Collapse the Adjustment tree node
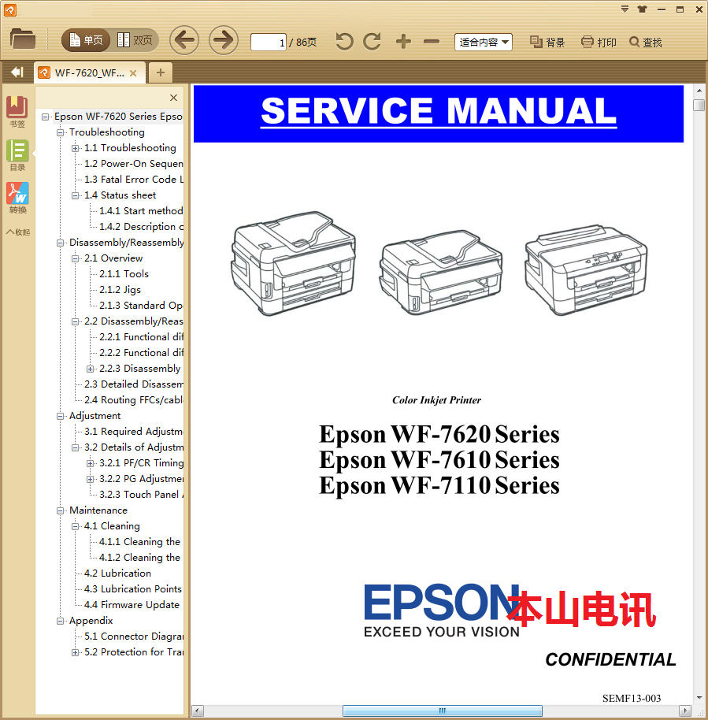This screenshot has width=708, height=720. coord(60,416)
